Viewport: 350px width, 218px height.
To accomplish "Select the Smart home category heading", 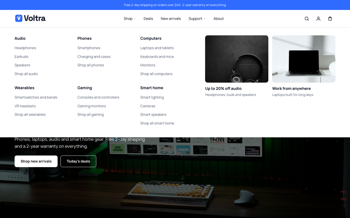I will pyautogui.click(x=152, y=88).
